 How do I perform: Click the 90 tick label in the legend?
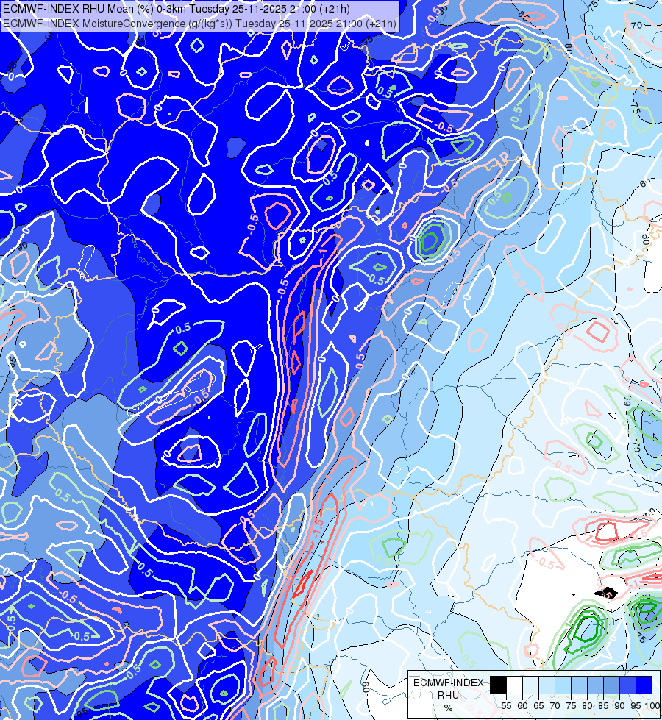point(619,706)
